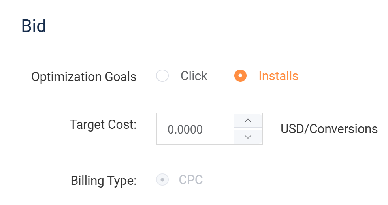Select the Installs optimization goal radio button
The height and width of the screenshot is (205, 388).
[240, 76]
